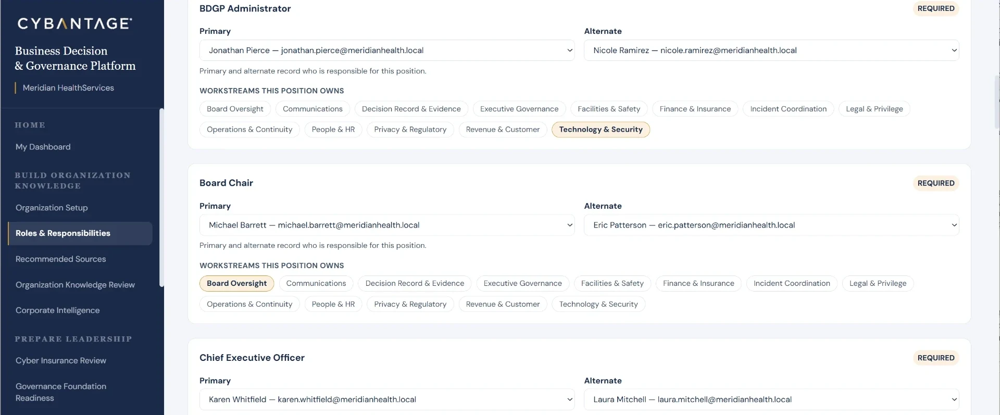The width and height of the screenshot is (1000, 415).
Task: Click Meridian HealthServices organization name
Action: coord(68,88)
